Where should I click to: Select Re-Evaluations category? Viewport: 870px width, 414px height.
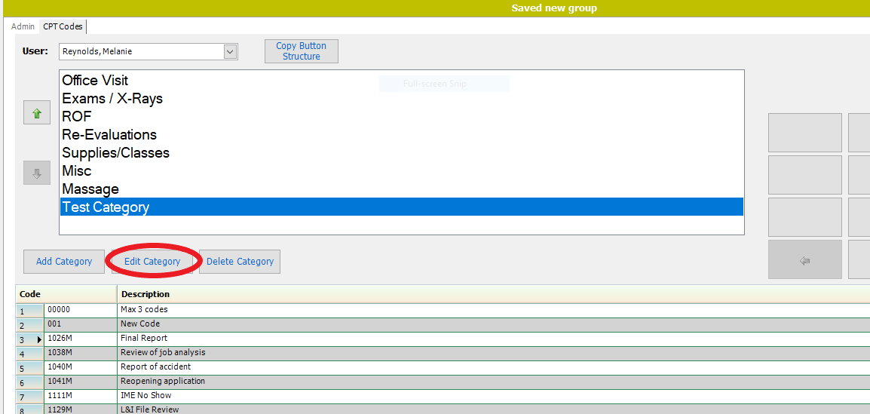point(401,134)
